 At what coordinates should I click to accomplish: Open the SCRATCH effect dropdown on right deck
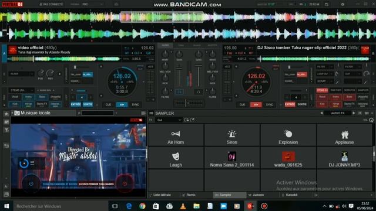325,81
